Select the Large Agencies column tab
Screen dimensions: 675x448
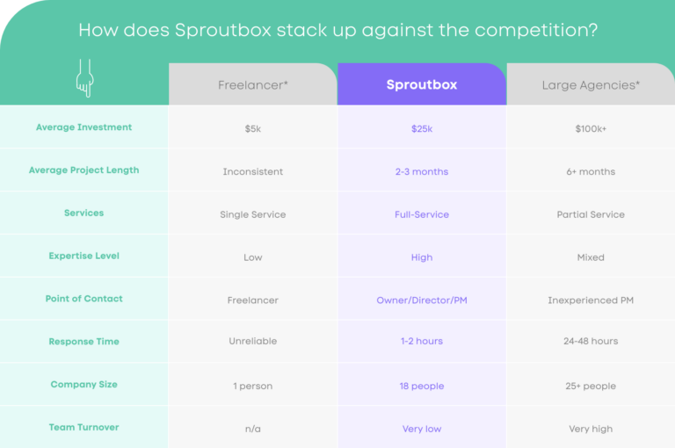point(590,85)
